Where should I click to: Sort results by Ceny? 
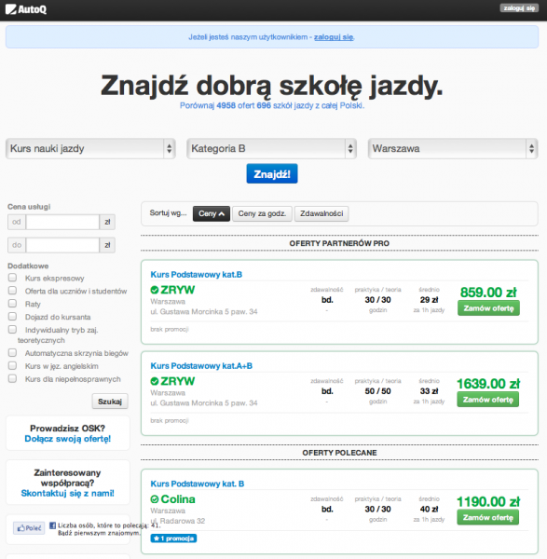pyautogui.click(x=212, y=213)
